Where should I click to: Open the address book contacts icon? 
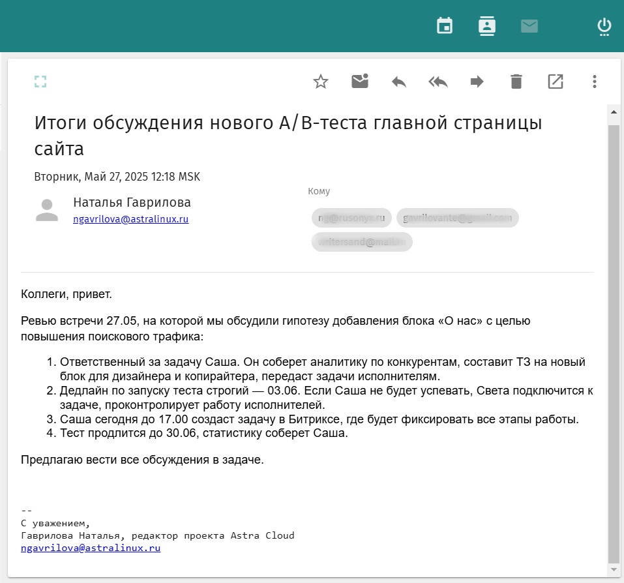(486, 26)
